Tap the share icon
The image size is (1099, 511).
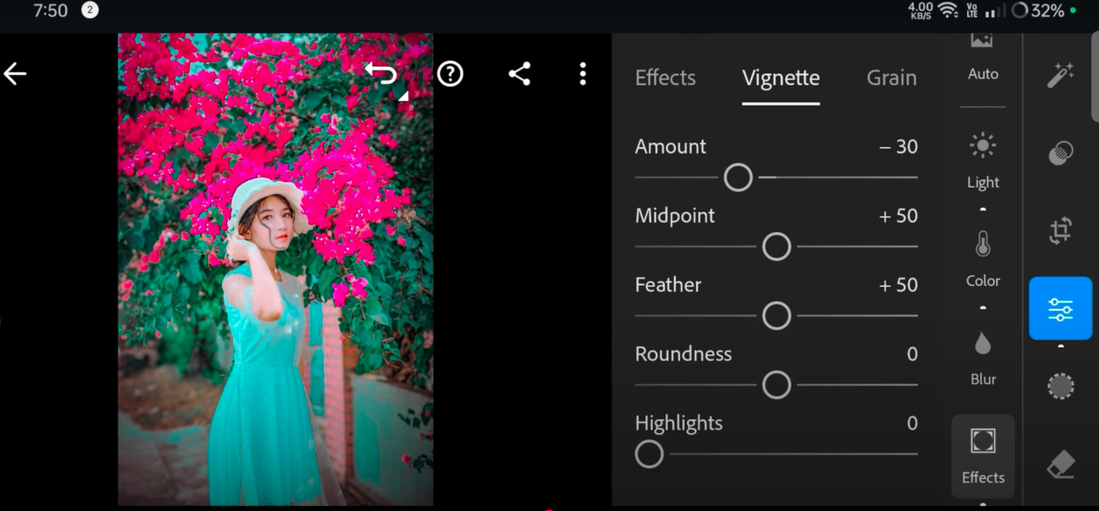pos(519,74)
